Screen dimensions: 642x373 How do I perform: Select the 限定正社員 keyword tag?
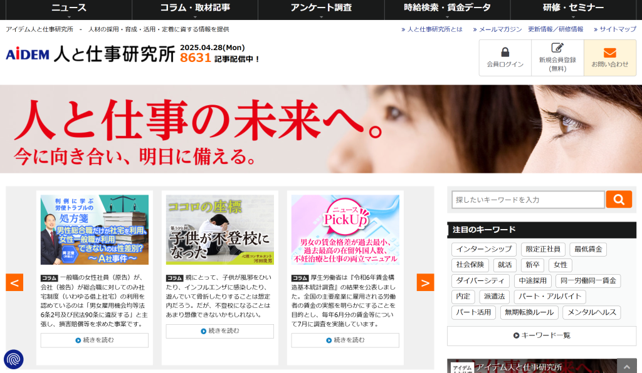[543, 249]
